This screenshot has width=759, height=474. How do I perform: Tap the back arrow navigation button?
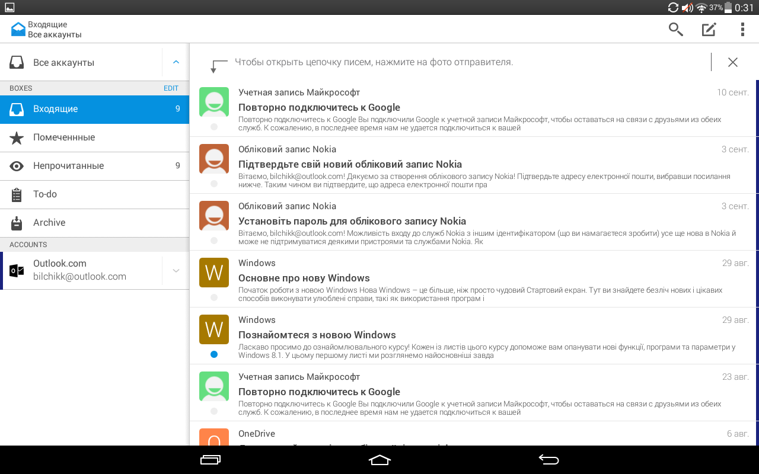(548, 460)
